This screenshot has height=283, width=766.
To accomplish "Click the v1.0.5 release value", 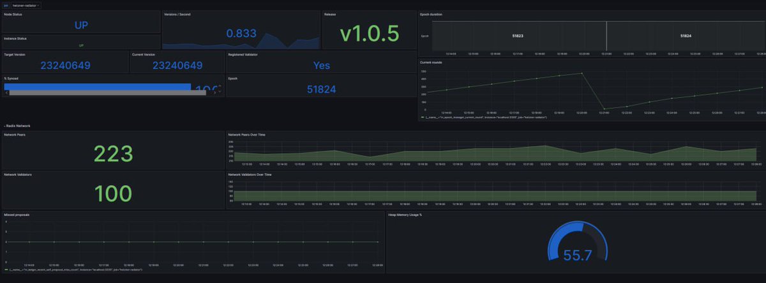I will [x=369, y=33].
